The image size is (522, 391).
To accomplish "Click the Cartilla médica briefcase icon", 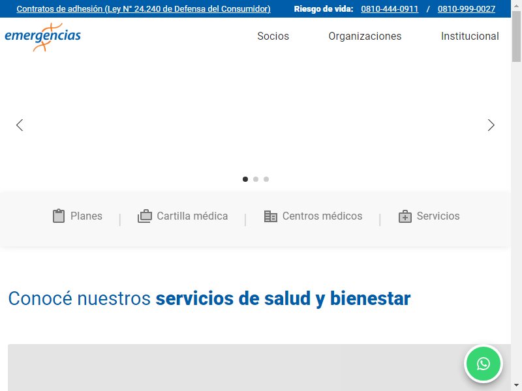I will point(145,216).
